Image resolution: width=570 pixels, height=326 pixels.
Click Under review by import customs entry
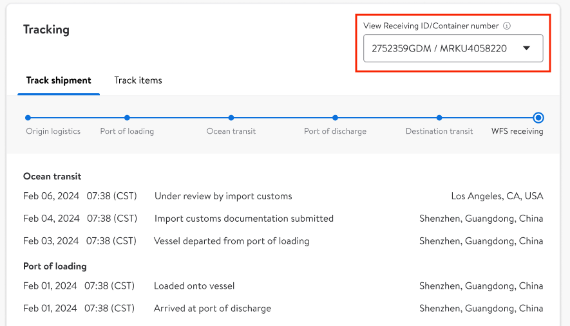pyautogui.click(x=223, y=196)
